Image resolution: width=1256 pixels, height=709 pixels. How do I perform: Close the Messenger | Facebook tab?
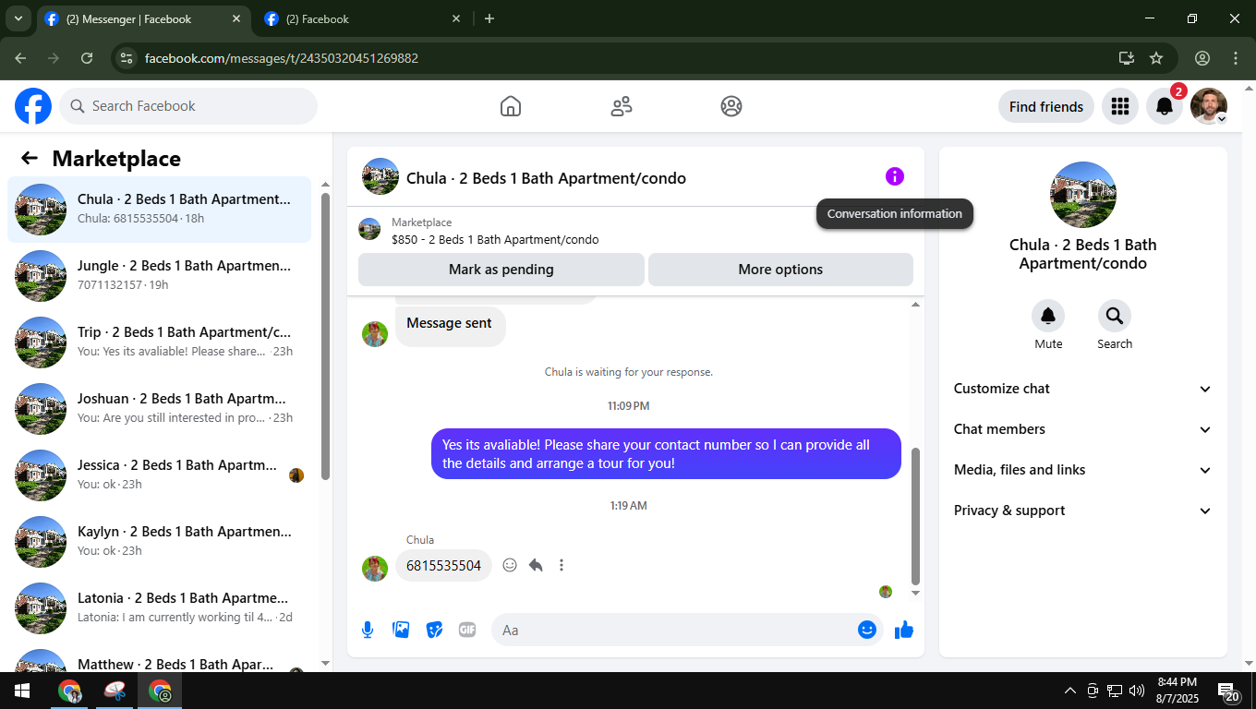tap(235, 18)
